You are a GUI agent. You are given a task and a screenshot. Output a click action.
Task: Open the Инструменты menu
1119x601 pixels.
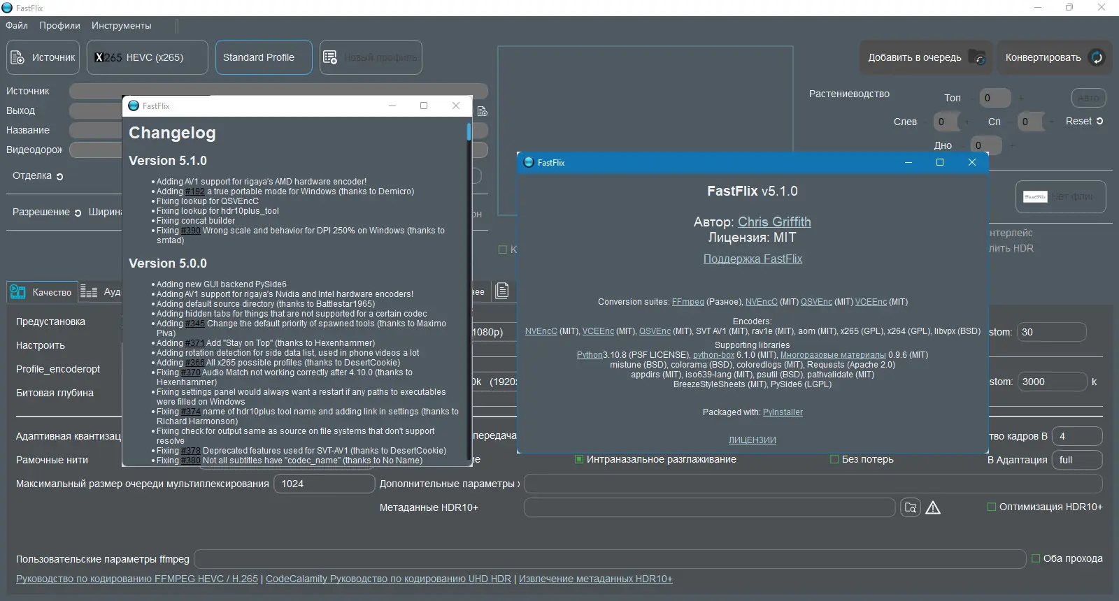(x=121, y=25)
